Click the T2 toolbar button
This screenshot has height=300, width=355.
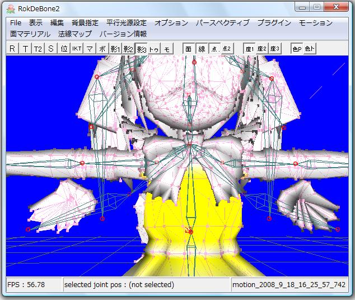(38, 49)
